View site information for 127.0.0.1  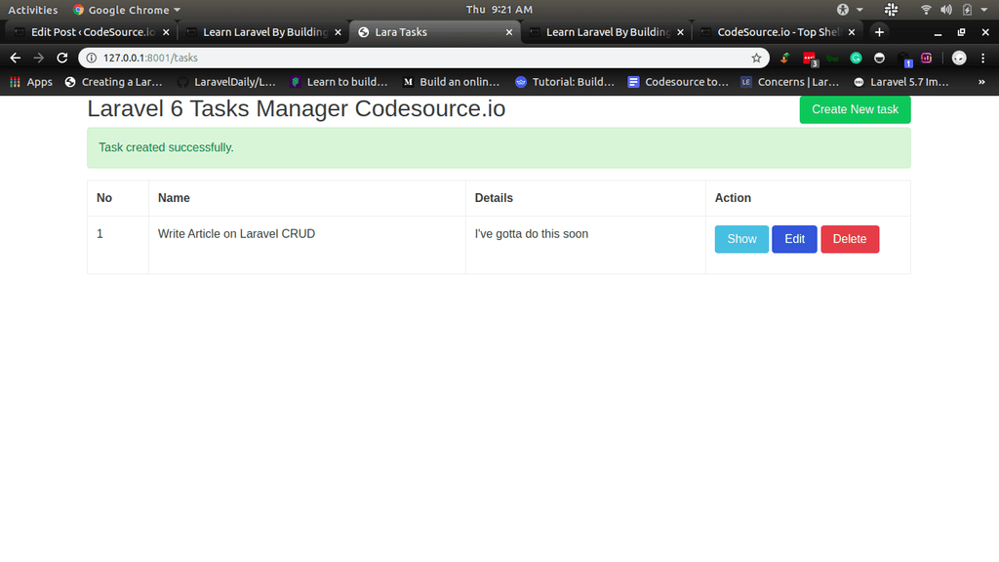92,58
